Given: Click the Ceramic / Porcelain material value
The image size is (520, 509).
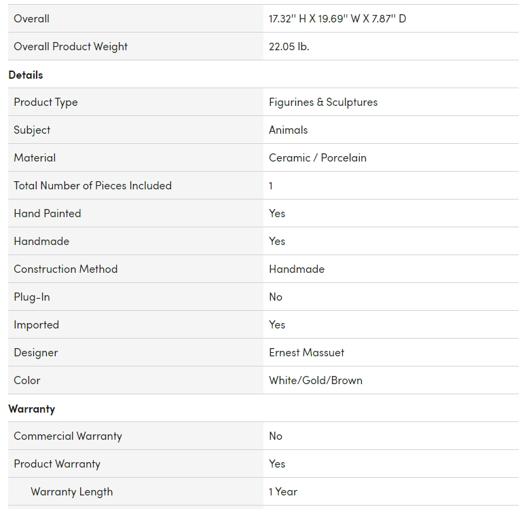Looking at the screenshot, I should [x=318, y=158].
